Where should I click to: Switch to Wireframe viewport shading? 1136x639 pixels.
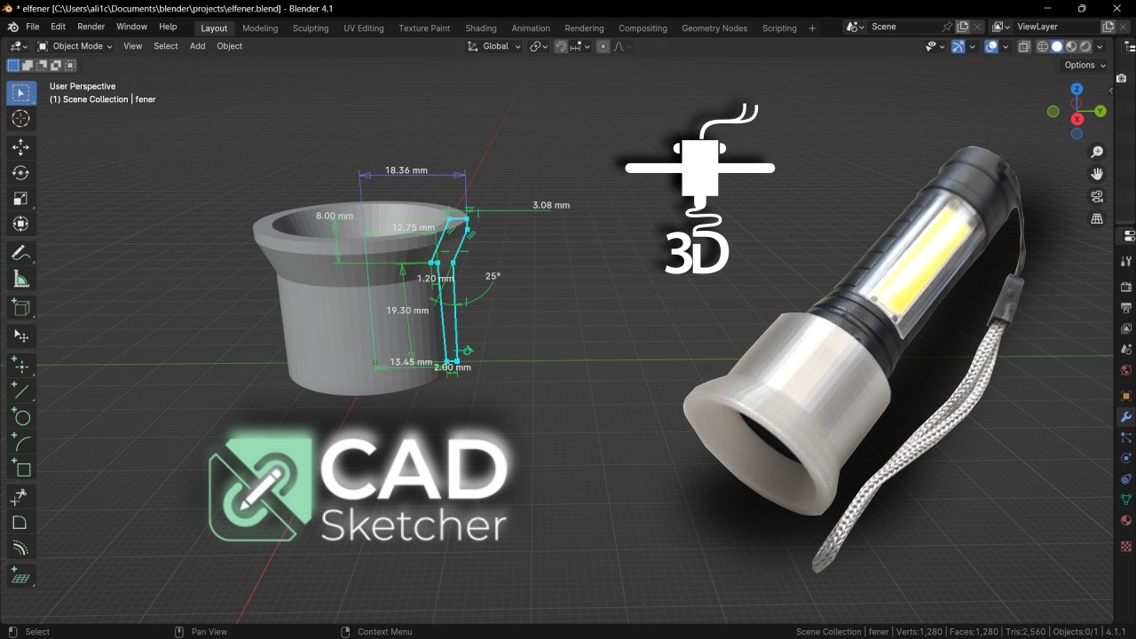1043,46
